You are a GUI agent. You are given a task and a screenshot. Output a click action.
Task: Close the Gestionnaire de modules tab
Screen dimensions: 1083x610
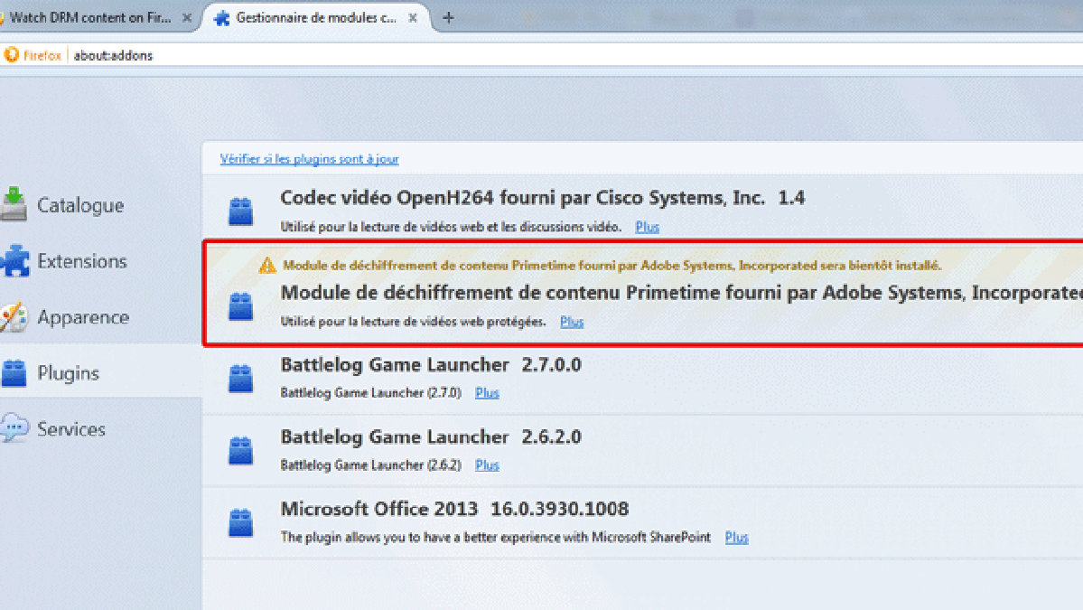(x=413, y=18)
